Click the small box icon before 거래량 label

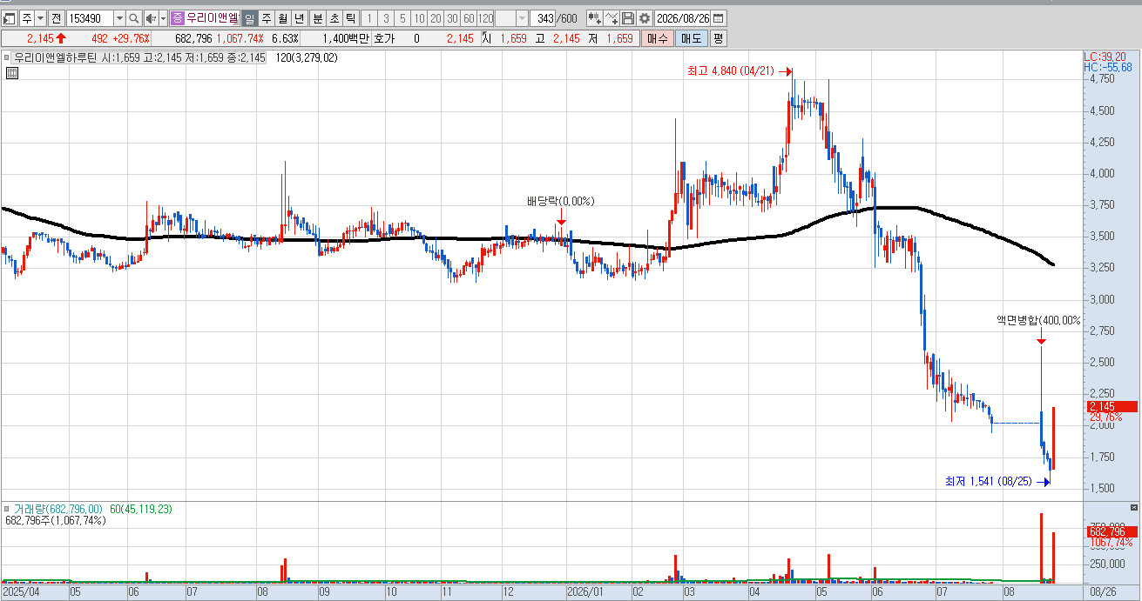7,509
